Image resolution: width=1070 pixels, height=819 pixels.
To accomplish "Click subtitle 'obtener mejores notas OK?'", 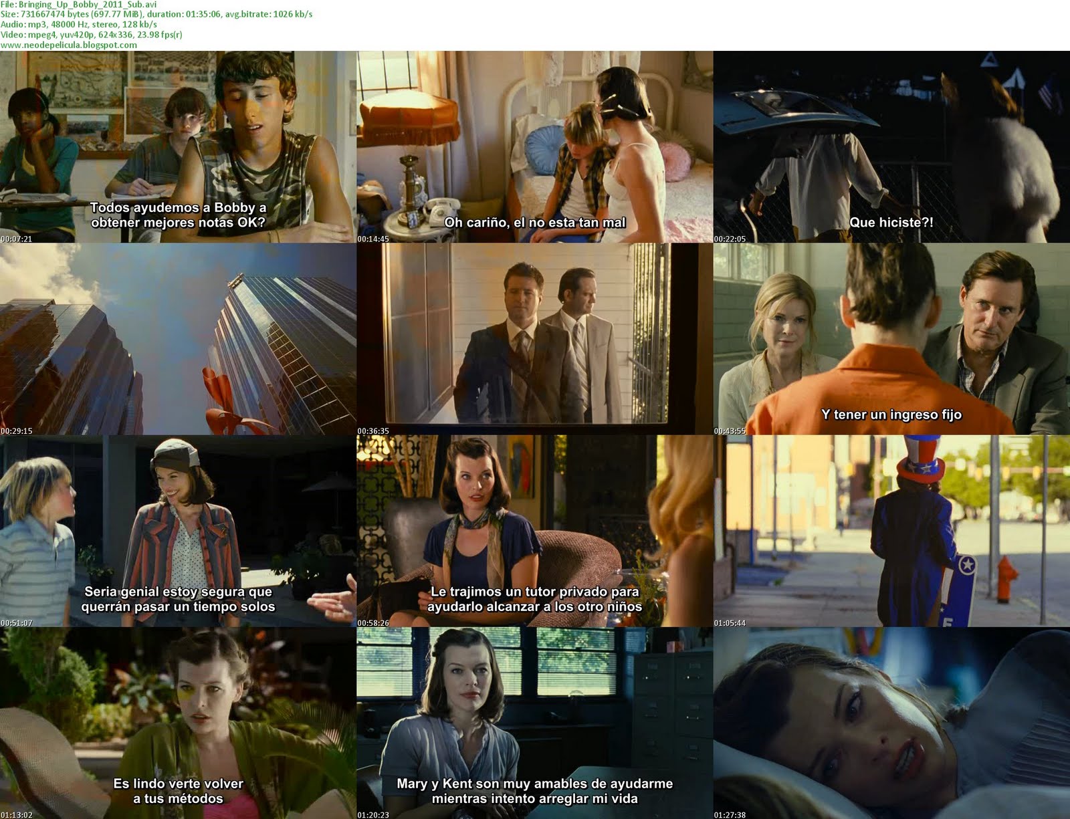I will point(178,223).
